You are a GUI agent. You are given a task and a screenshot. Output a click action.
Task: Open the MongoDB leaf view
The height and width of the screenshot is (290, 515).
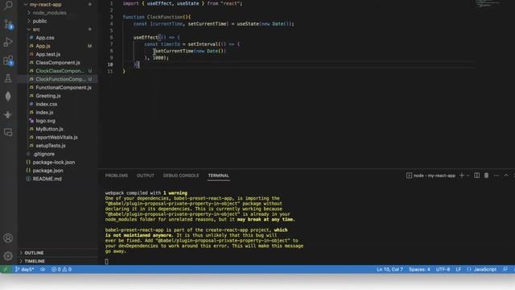point(8,97)
